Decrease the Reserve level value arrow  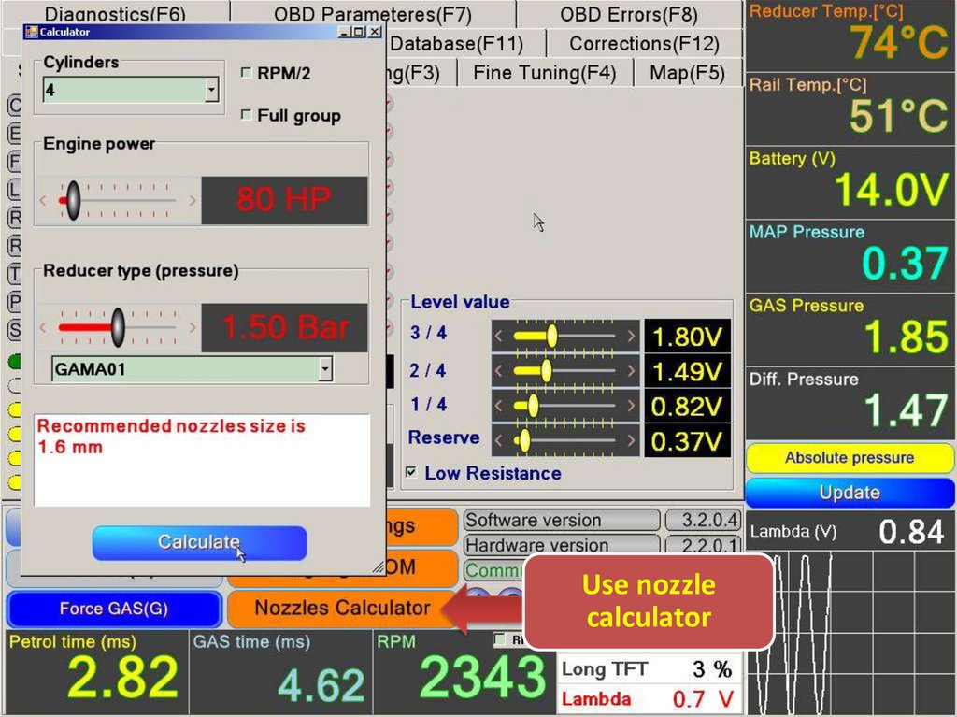499,440
